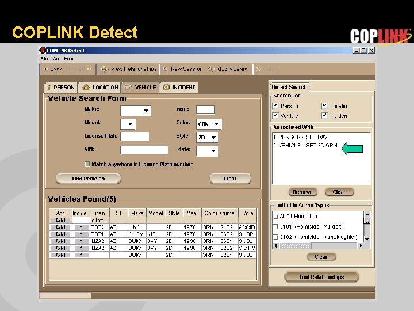Screen dimensions: 414x311
Task: Click the person icon on PERSON tab
Action: point(49,88)
